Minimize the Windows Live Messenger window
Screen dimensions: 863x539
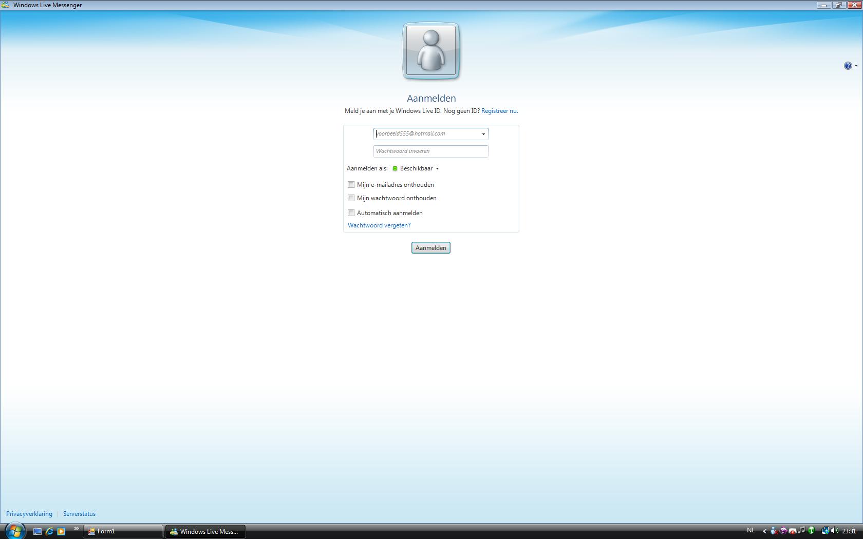(x=824, y=5)
